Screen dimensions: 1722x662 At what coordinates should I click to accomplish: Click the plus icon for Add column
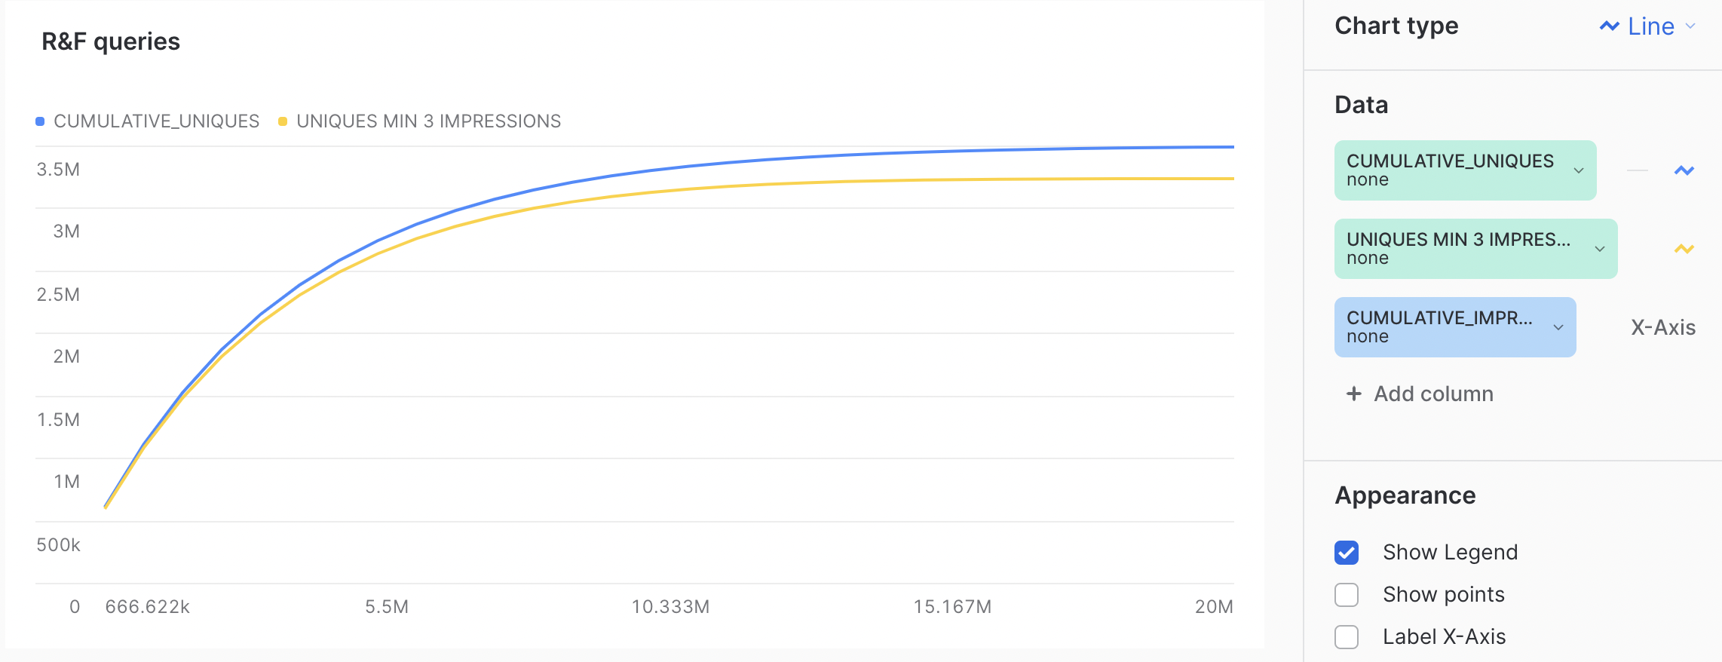click(1354, 394)
